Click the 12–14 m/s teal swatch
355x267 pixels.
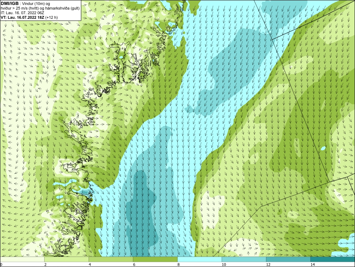(x=288, y=259)
